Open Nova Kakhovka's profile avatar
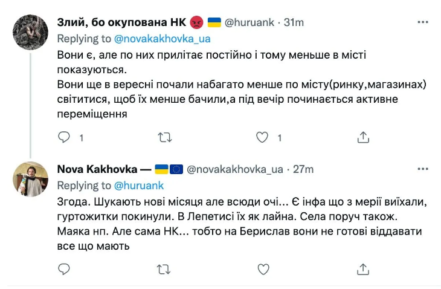Image resolution: width=441 pixels, height=289 pixels. point(30,179)
